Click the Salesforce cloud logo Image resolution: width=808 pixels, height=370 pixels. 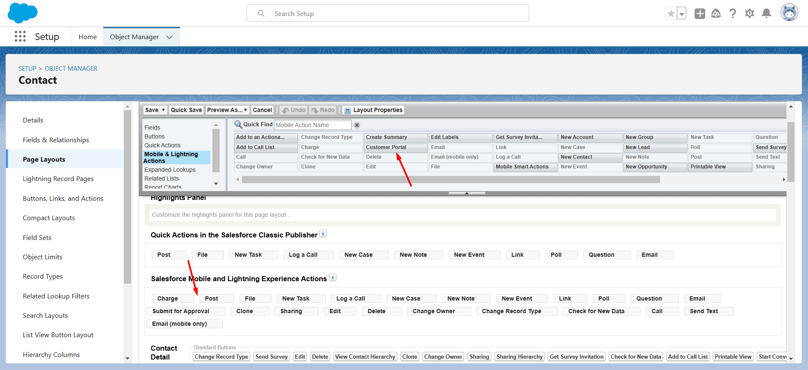(x=22, y=13)
